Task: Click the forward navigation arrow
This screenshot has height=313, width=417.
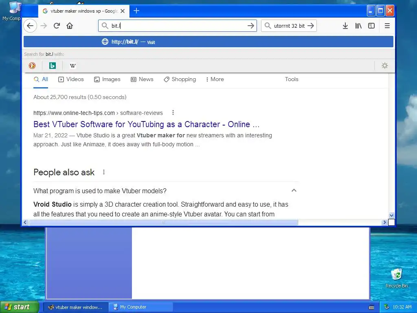Action: click(x=44, y=26)
